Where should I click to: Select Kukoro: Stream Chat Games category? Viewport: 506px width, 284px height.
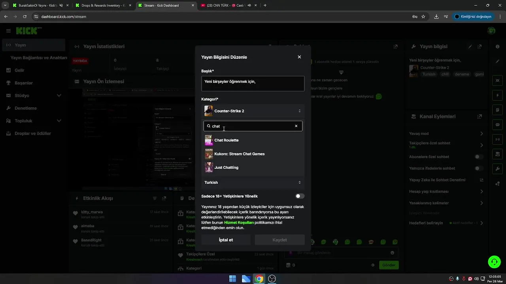tap(253, 154)
